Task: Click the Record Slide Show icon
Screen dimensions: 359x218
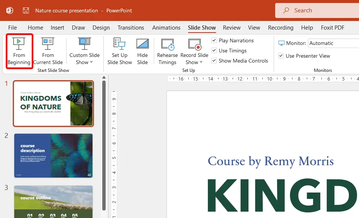Action: pos(195,44)
